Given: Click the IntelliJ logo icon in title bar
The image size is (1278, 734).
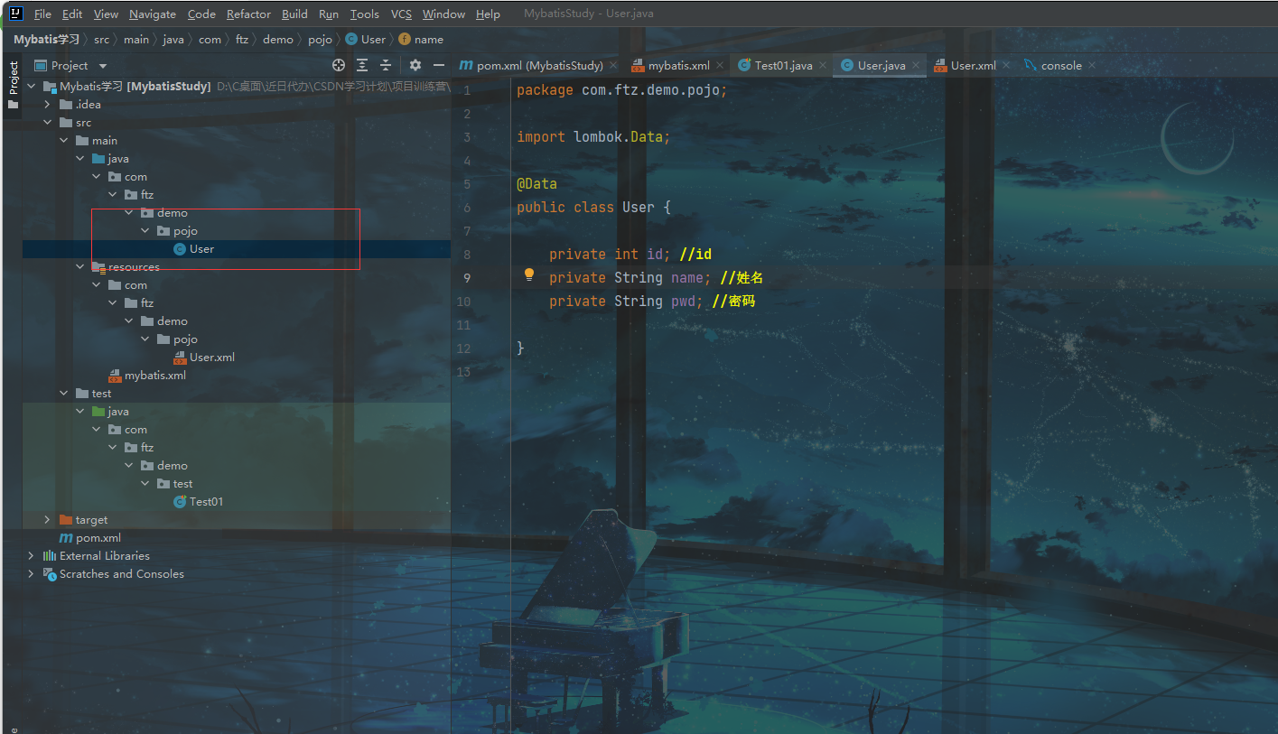Looking at the screenshot, I should (16, 14).
